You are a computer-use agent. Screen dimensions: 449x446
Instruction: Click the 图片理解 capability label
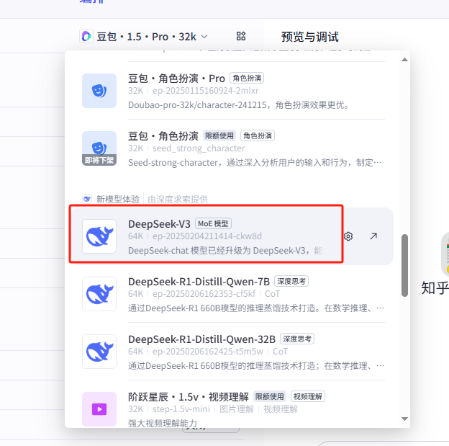pos(237,409)
